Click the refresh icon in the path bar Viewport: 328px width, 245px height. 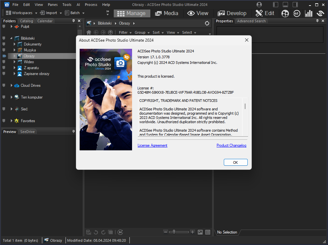207,23
